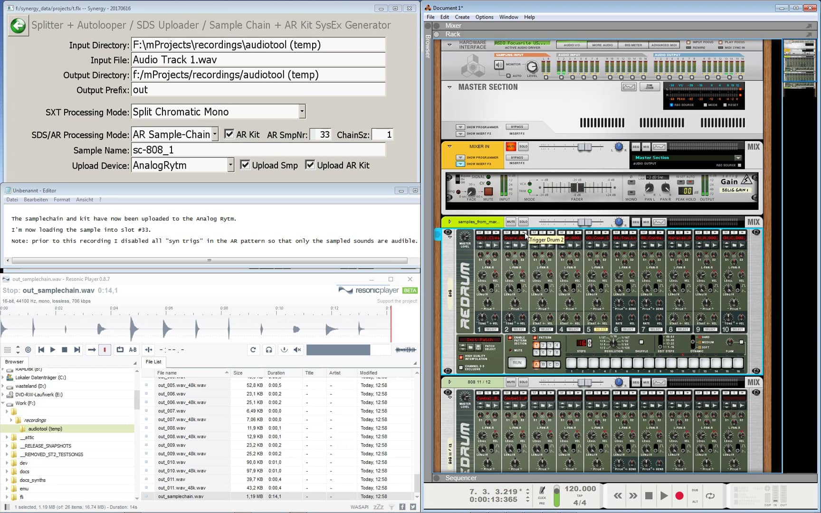Open the File menu in Reason
The image size is (821, 513).
coord(430,17)
